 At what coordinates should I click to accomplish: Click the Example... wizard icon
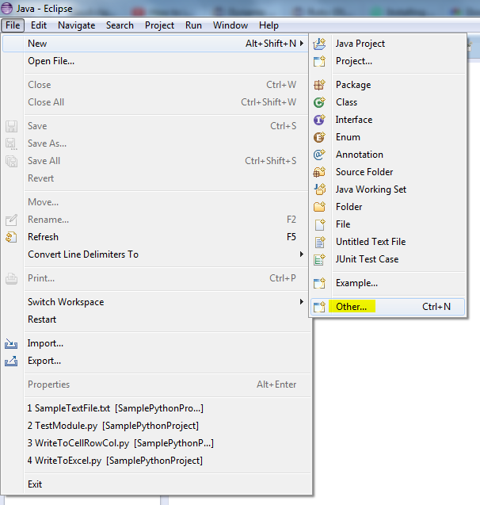pyautogui.click(x=319, y=283)
